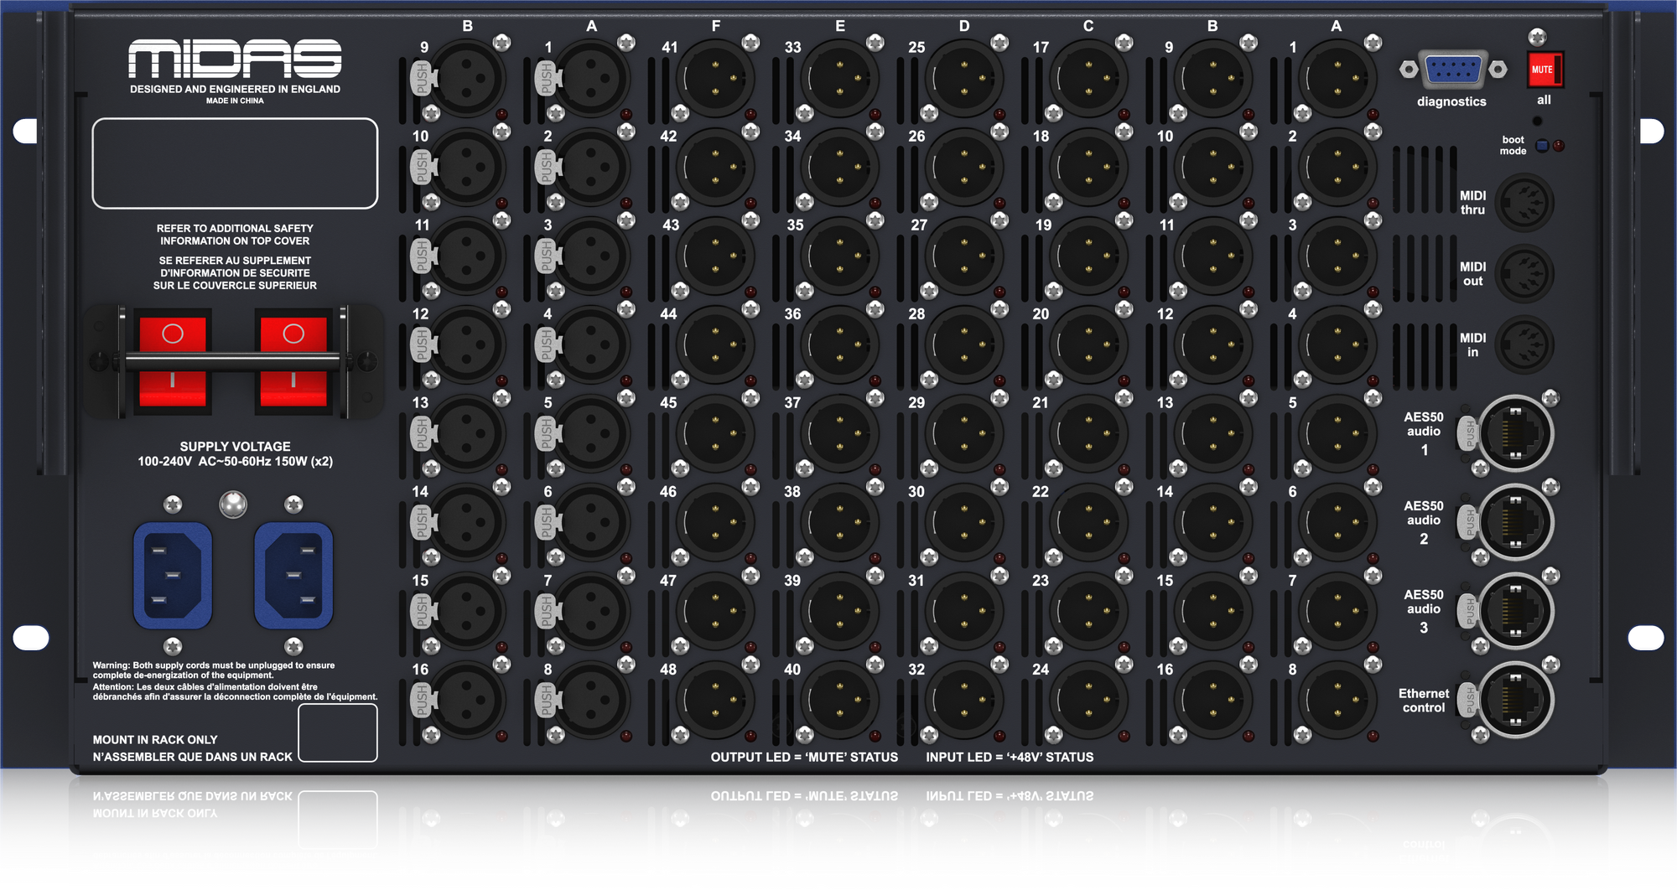The width and height of the screenshot is (1677, 890).
Task: Click the blue boot mode button
Action: pyautogui.click(x=1542, y=146)
